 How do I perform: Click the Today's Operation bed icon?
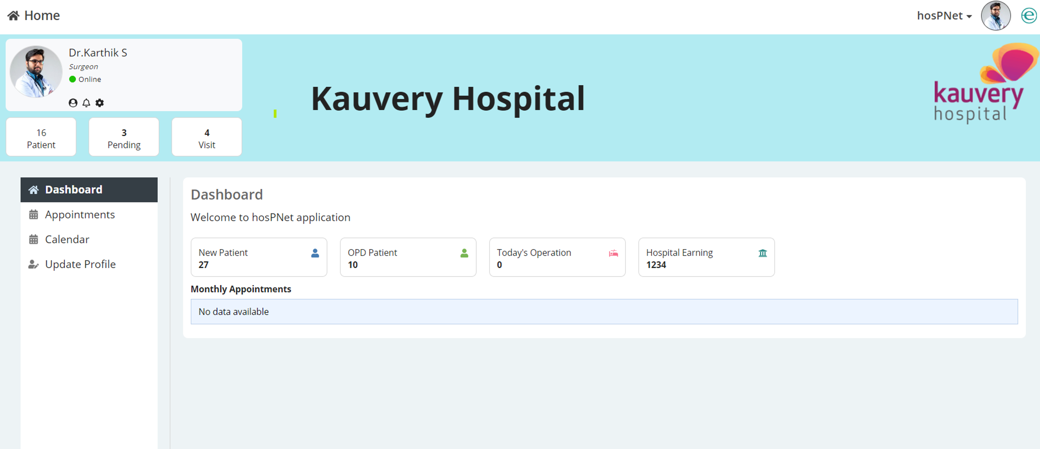(x=613, y=253)
